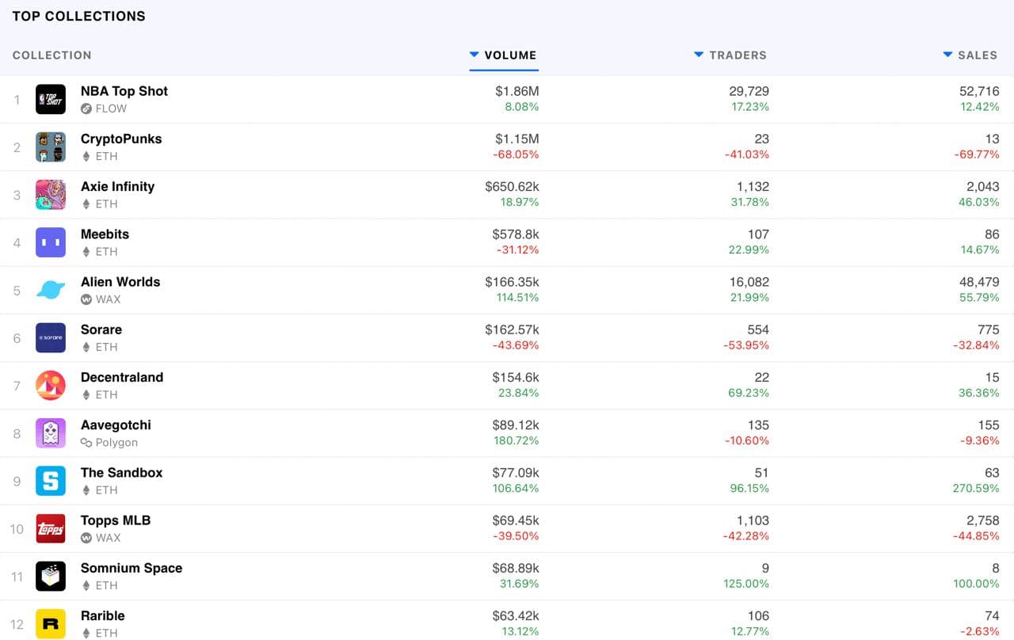Click The Sandbox sales change 270.59%
Viewport: 1014px width, 640px height.
[x=976, y=488]
